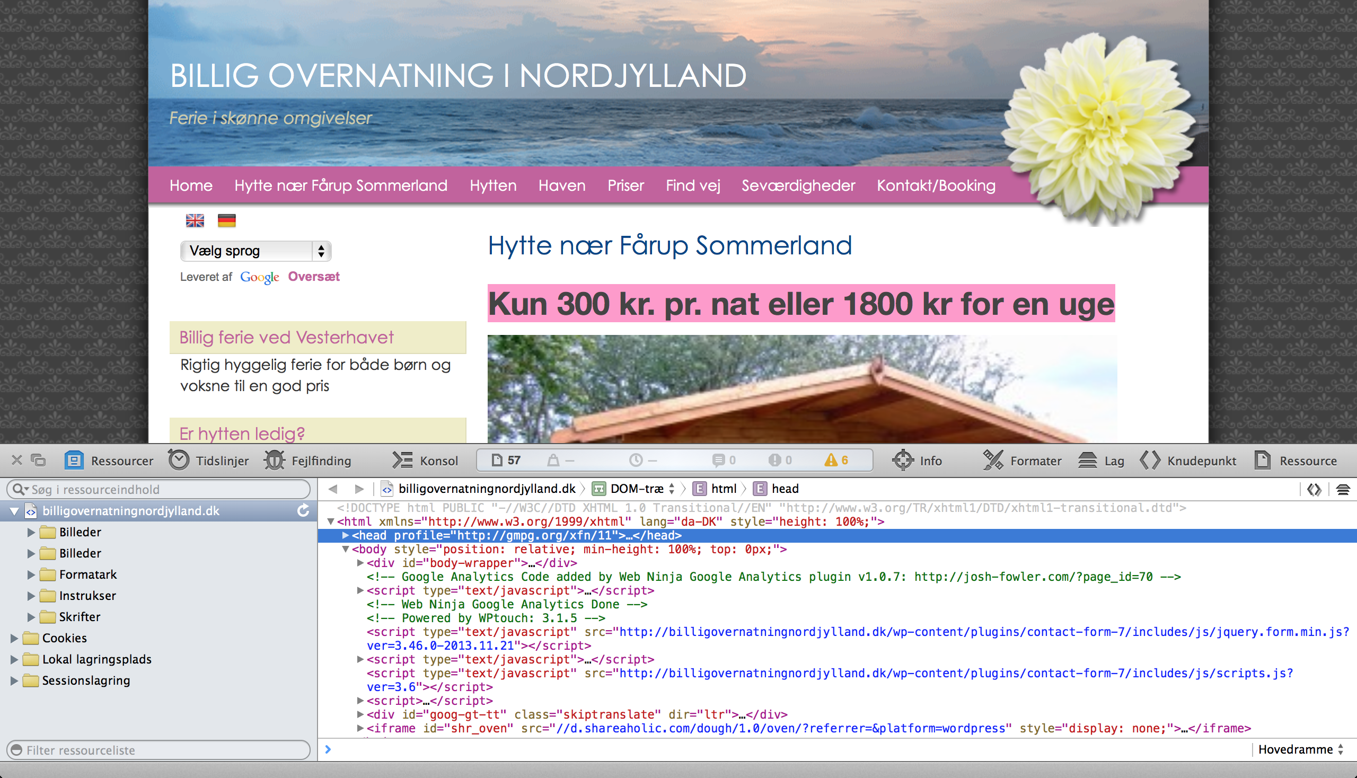The width and height of the screenshot is (1357, 778).
Task: Select the head breadcrumb element
Action: pyautogui.click(x=776, y=489)
